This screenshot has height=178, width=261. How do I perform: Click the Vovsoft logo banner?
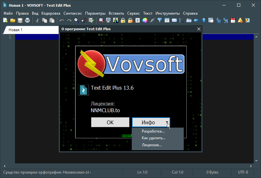coord(131,64)
